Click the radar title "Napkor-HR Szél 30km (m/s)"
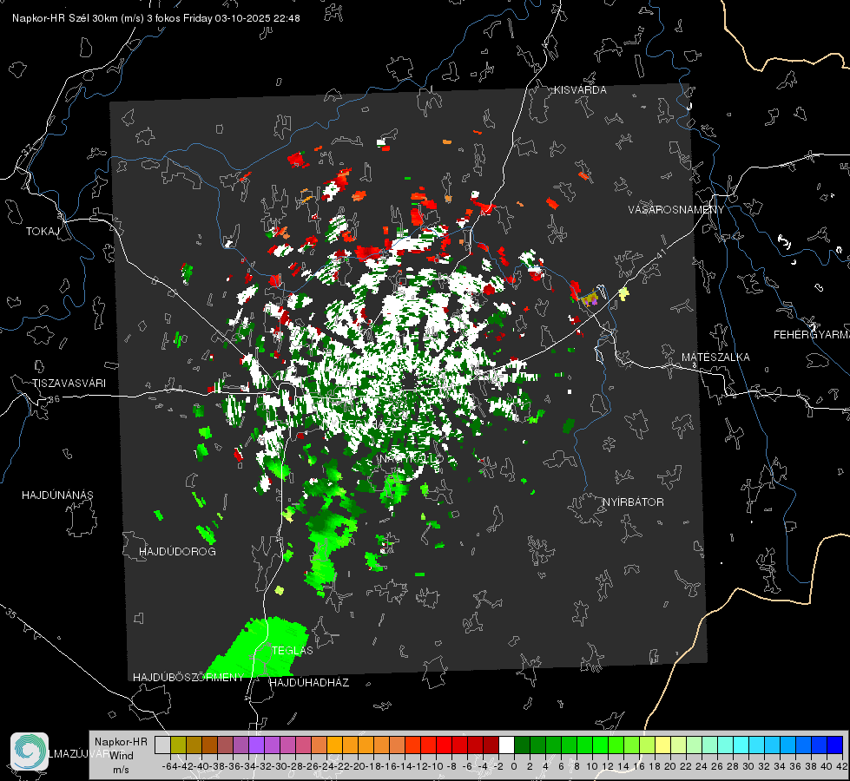This screenshot has width=850, height=781. point(78,18)
